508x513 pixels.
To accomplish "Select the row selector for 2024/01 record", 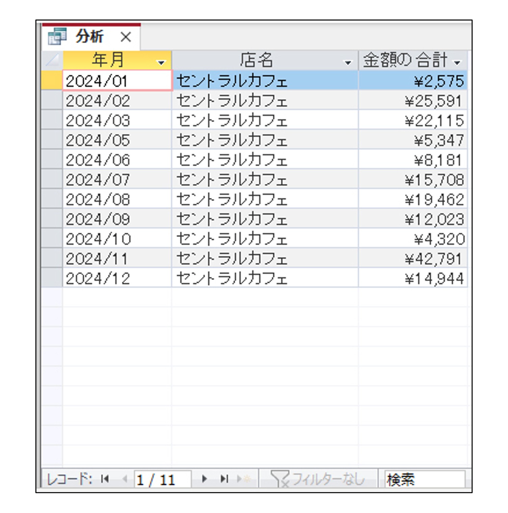I will [x=52, y=80].
